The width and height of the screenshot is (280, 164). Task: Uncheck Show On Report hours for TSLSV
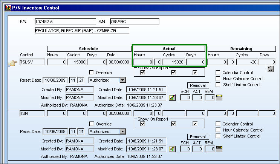(x=142, y=72)
